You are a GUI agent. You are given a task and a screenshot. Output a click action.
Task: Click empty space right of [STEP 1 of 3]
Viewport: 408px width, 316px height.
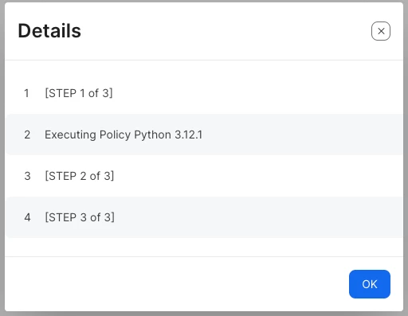(257, 93)
